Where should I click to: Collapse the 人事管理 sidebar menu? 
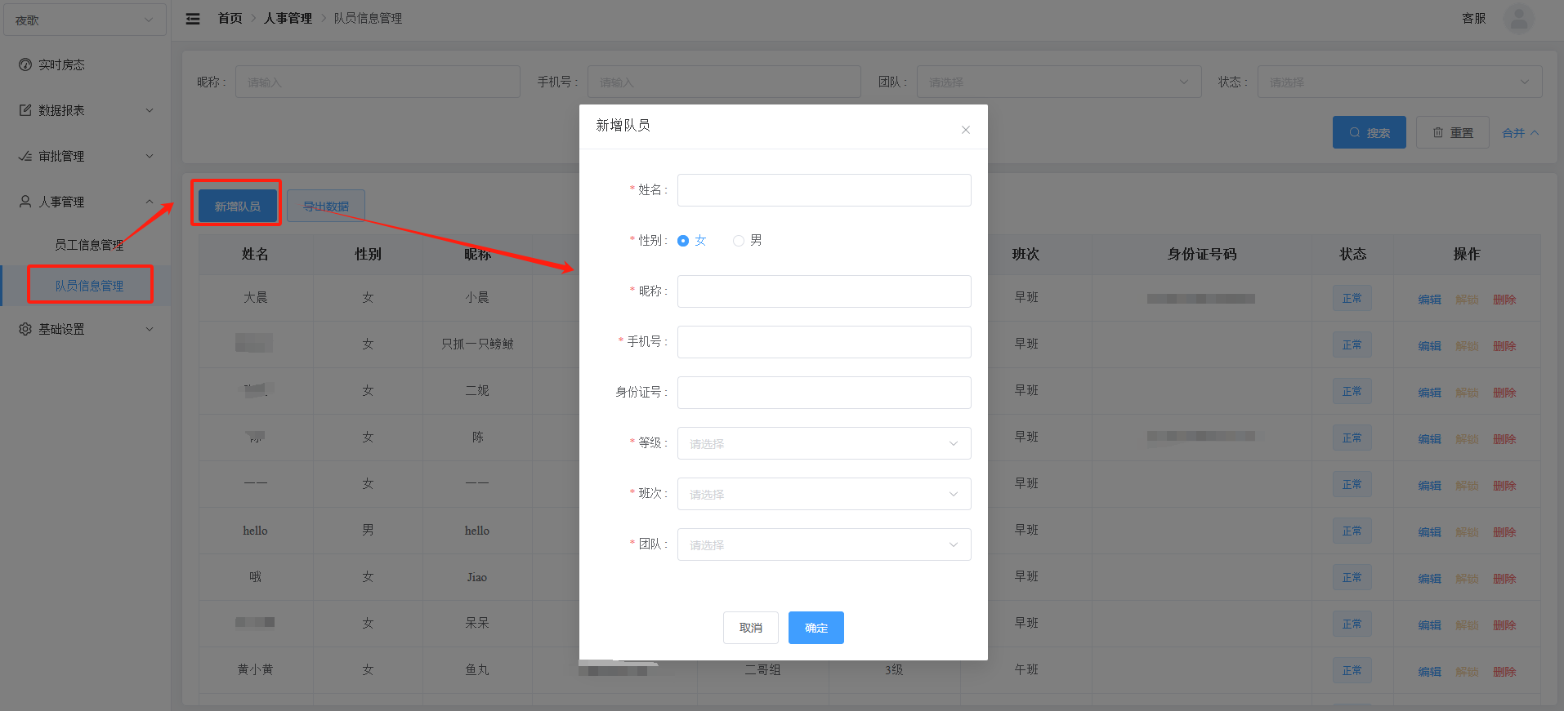(86, 202)
